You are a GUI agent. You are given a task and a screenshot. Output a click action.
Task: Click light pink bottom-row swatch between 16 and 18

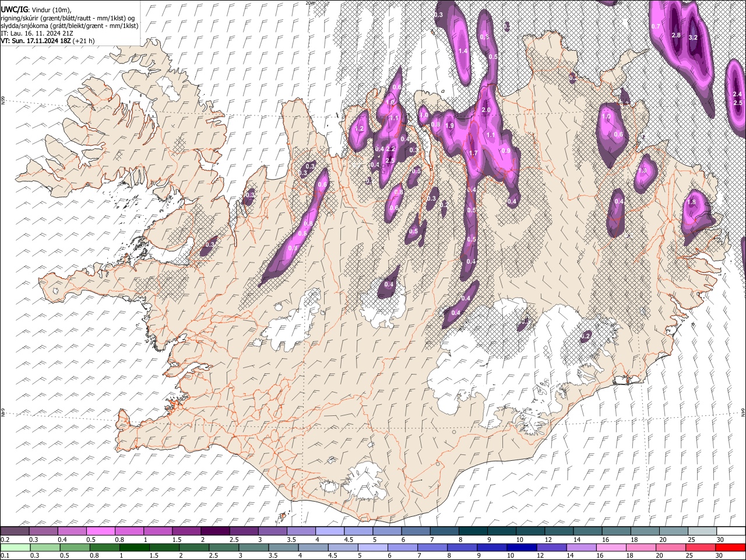611,547
